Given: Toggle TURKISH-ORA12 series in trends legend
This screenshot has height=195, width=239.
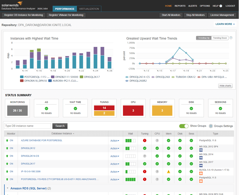Looking at the screenshot, I should coord(183,77).
